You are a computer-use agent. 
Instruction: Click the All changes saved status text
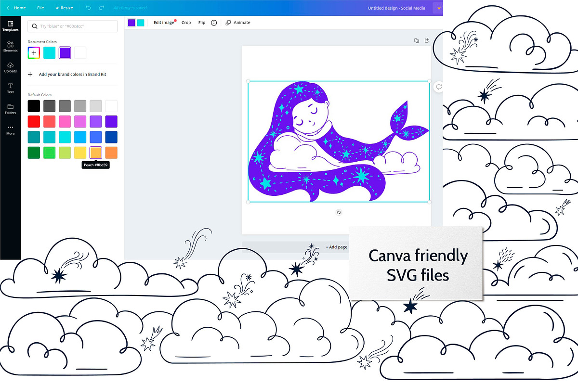129,8
